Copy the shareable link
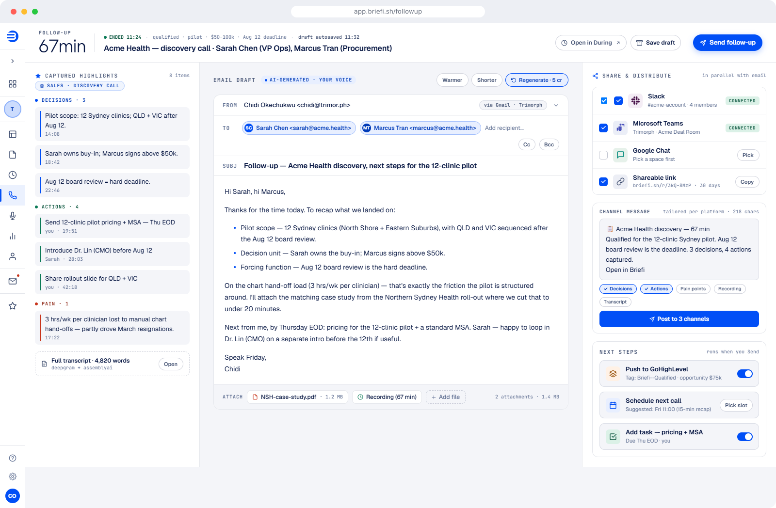Image resolution: width=776 pixels, height=508 pixels. click(x=747, y=182)
